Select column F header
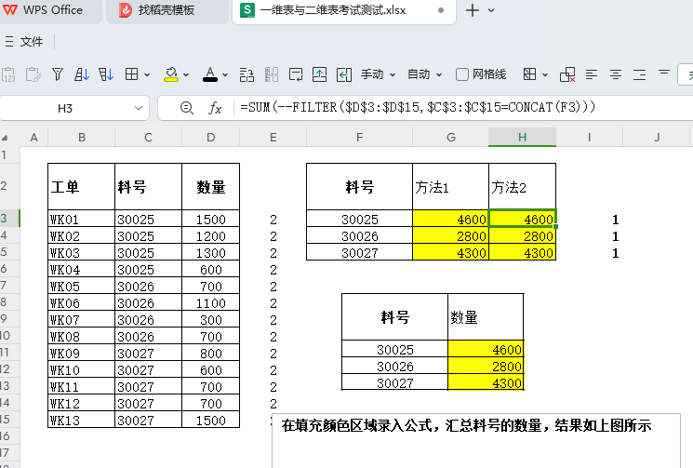This screenshot has width=693, height=468. click(x=359, y=138)
